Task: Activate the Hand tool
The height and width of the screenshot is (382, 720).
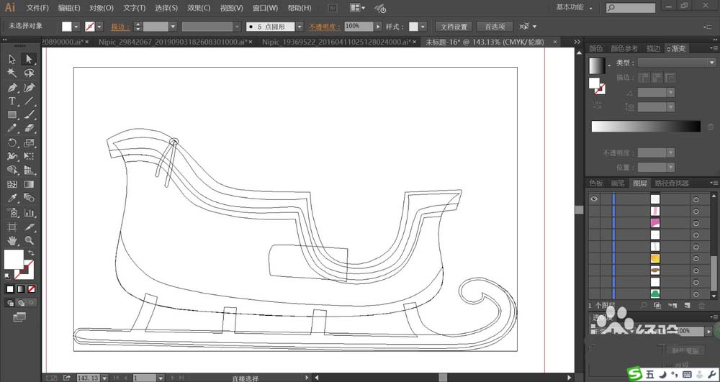Action: [12, 240]
